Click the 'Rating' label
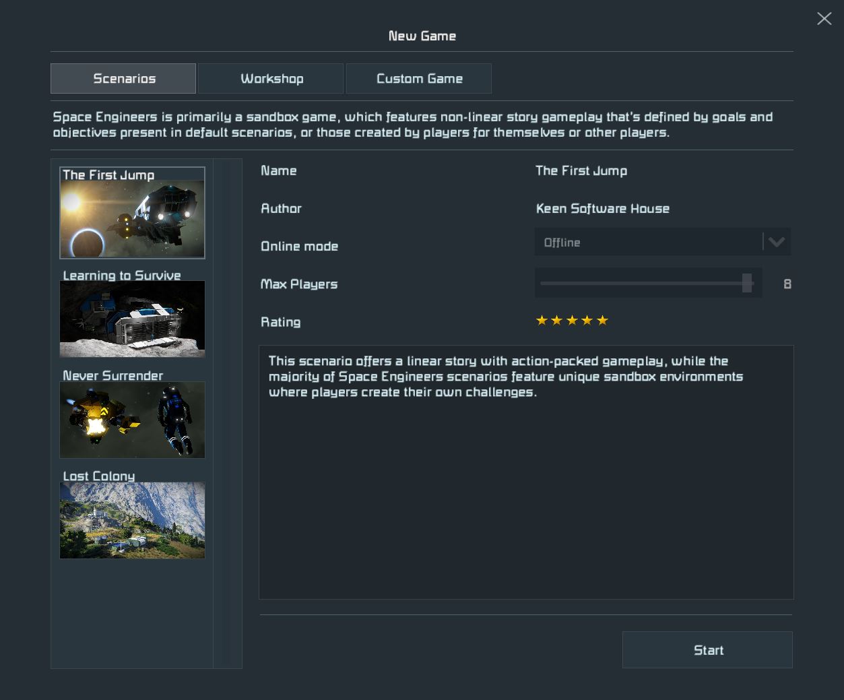The image size is (844, 700). coord(280,322)
